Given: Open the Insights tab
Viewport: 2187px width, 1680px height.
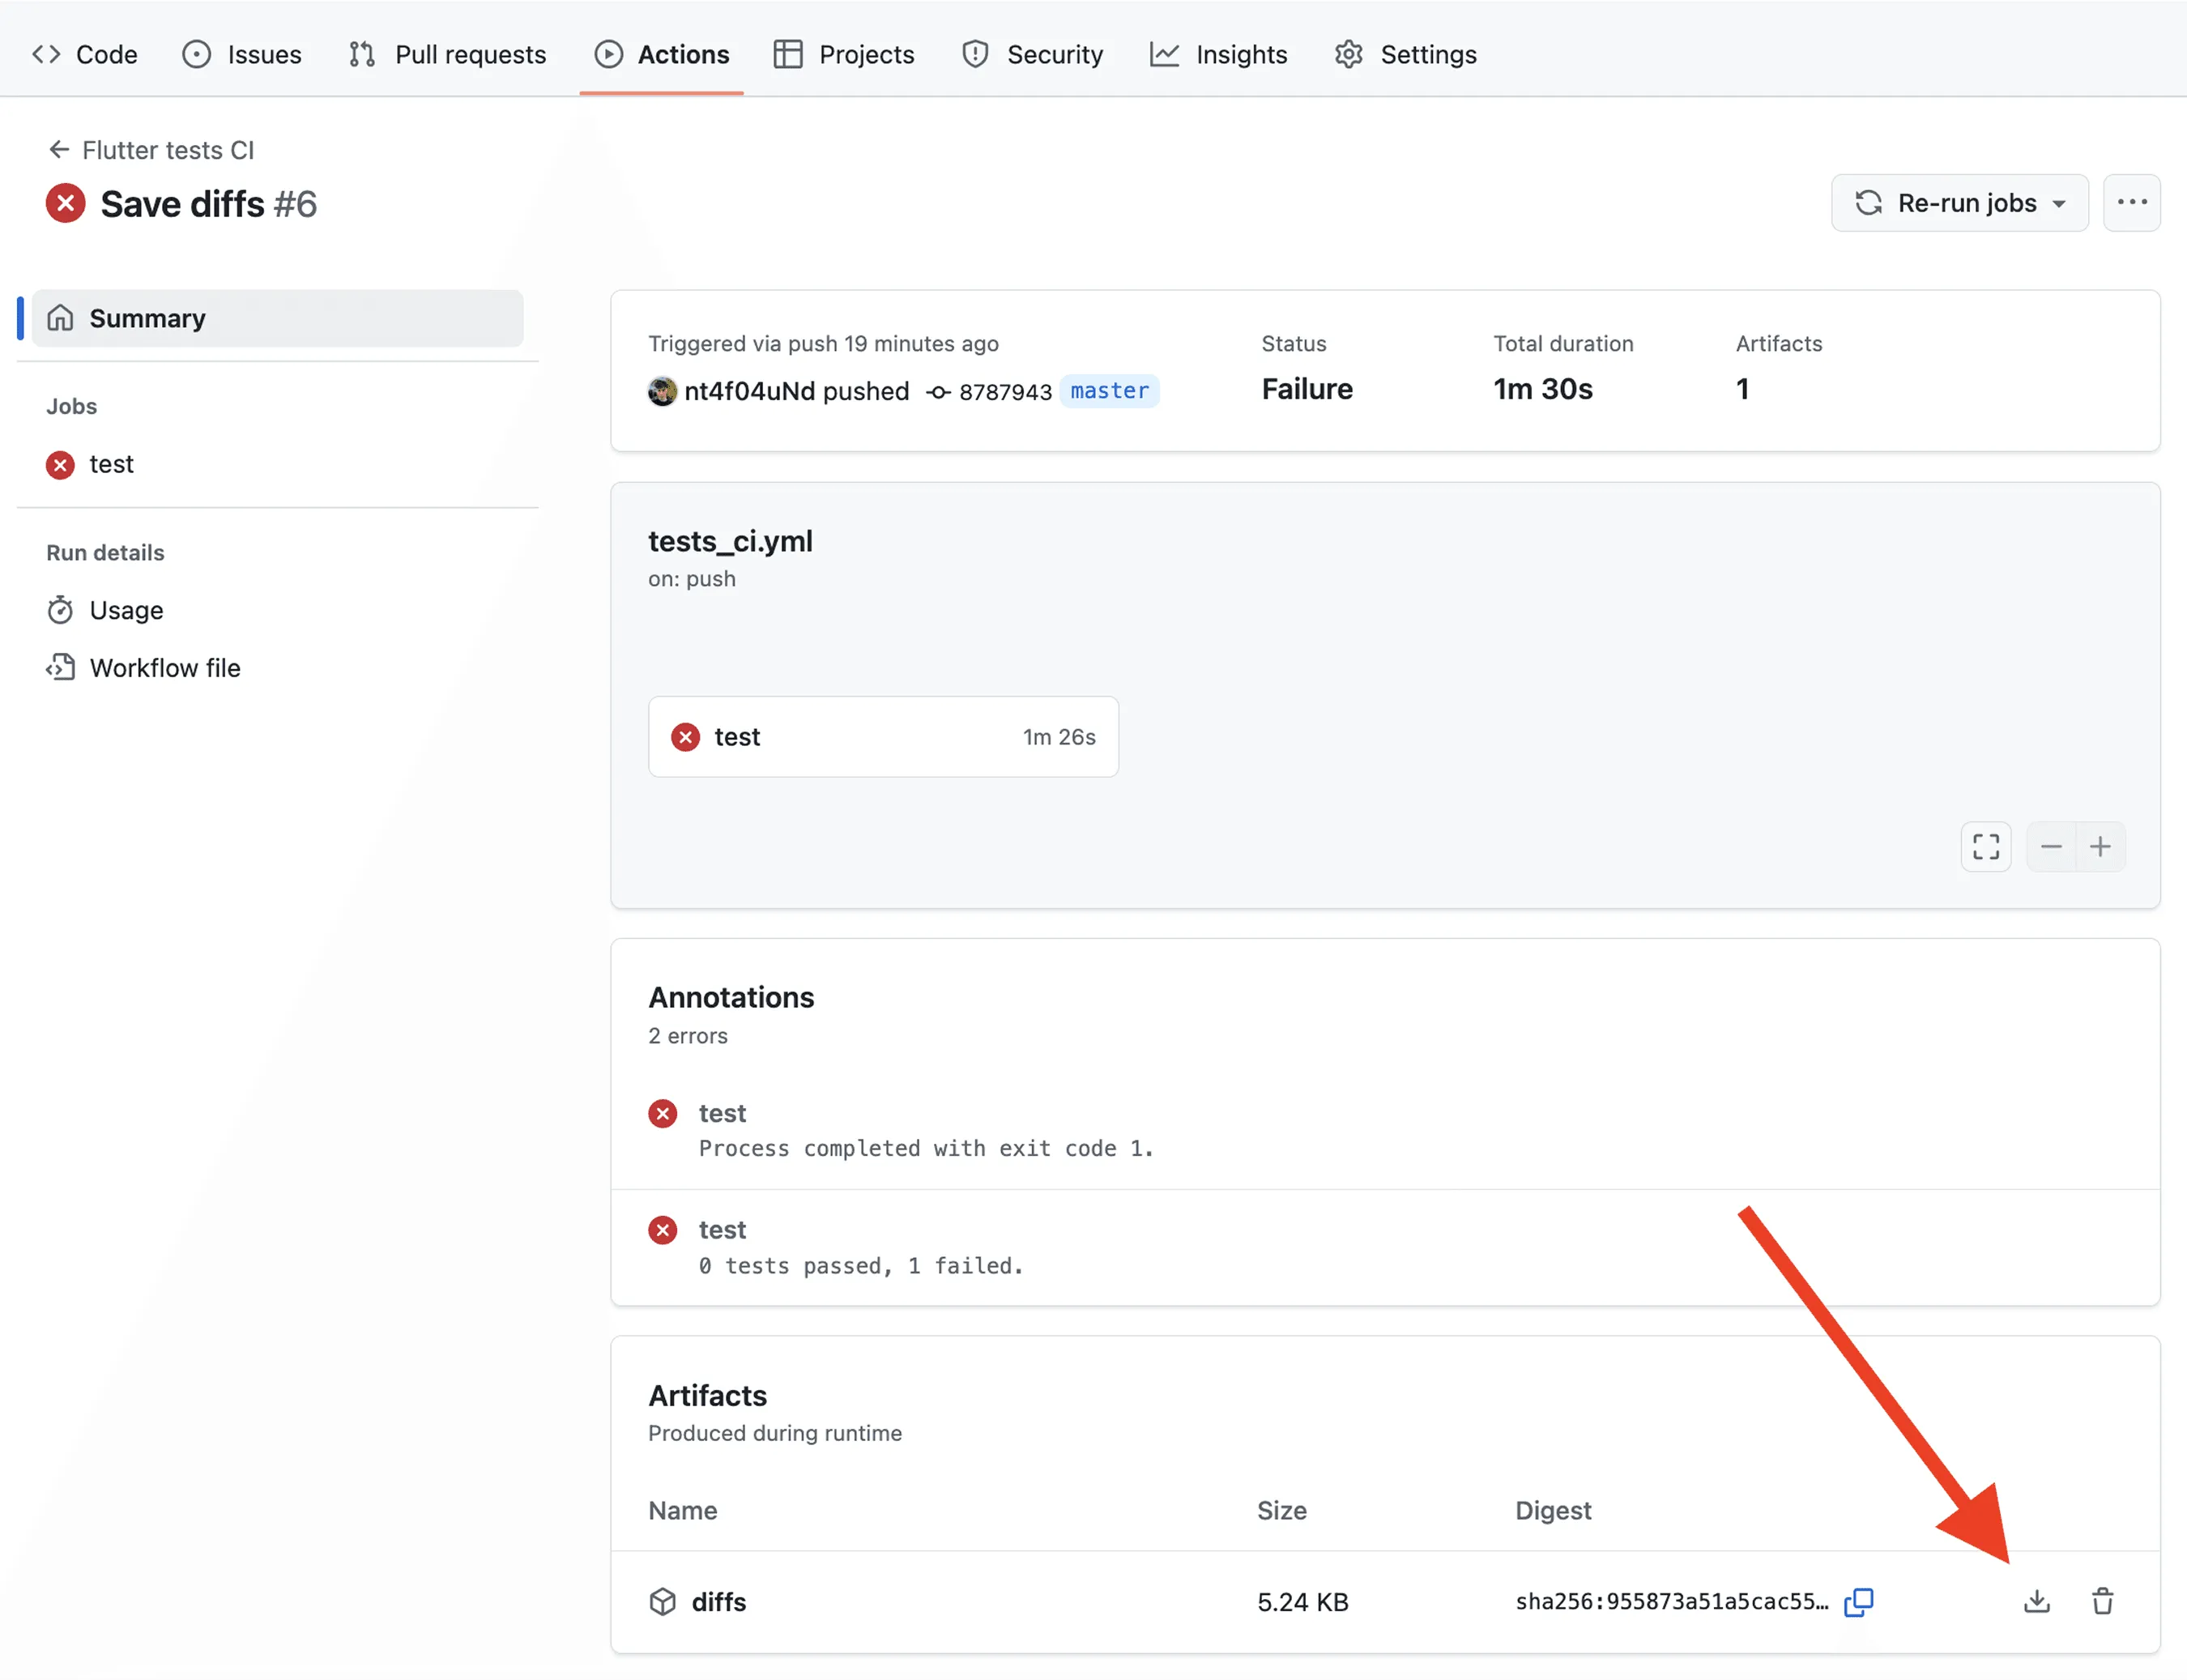Looking at the screenshot, I should click(x=1218, y=54).
